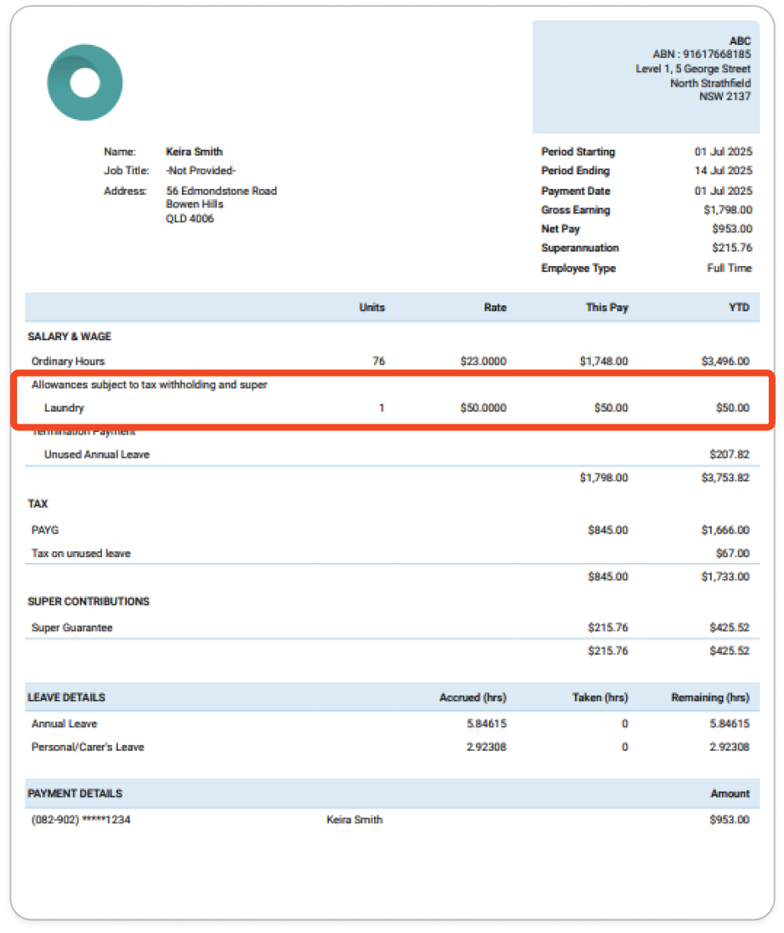784x933 pixels.
Task: Select the Bowen Hills address text
Action: [195, 204]
